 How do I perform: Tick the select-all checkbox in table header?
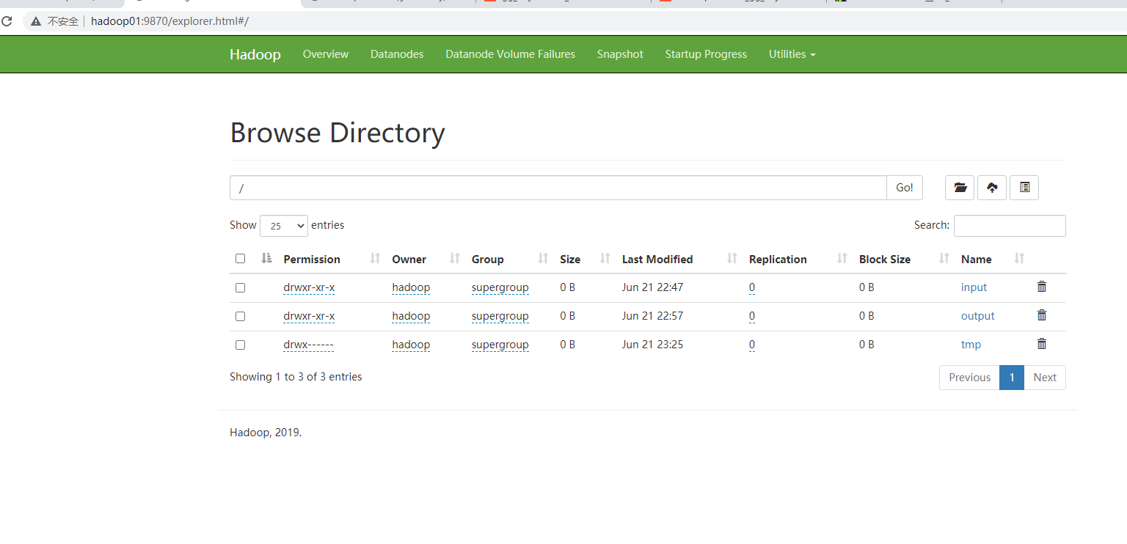coord(240,258)
